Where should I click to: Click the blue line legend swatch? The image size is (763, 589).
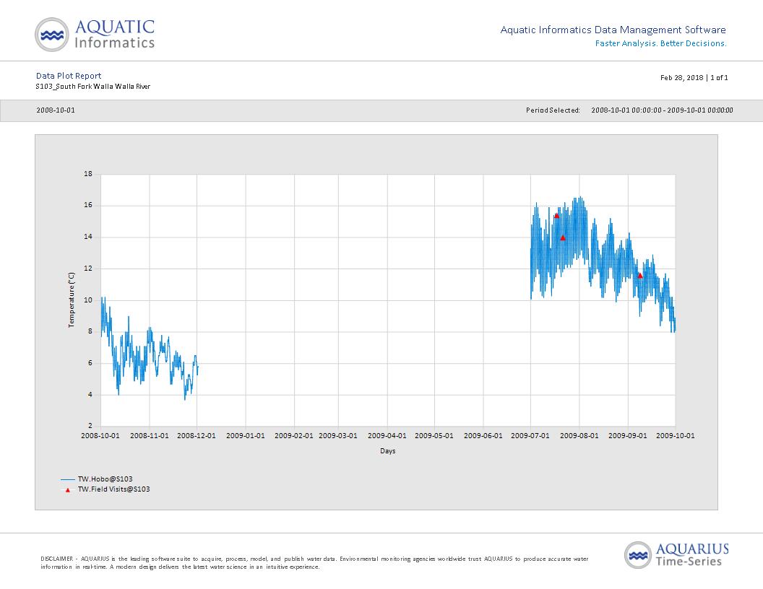(x=68, y=479)
